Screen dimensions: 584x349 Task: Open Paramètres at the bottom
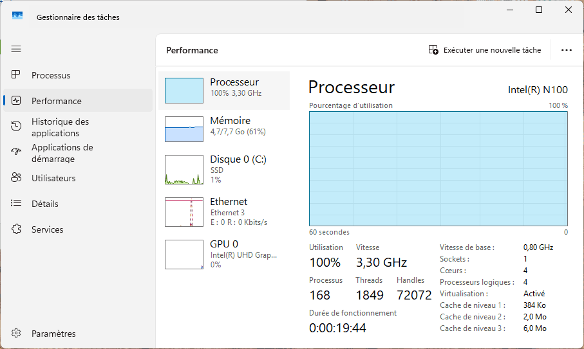point(78,334)
